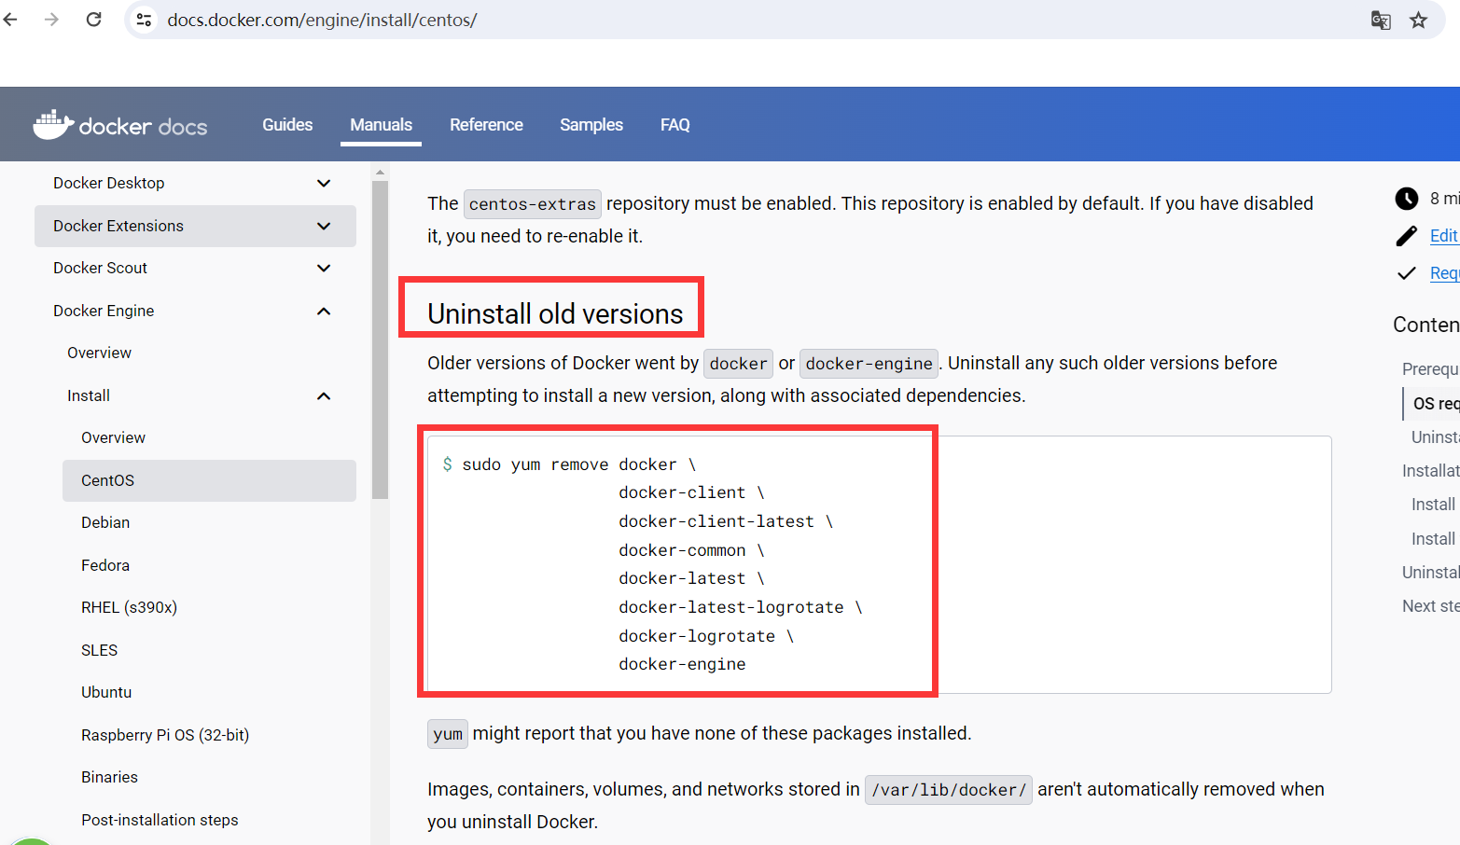
Task: Expand Docker Scout chevron
Action: 324,268
